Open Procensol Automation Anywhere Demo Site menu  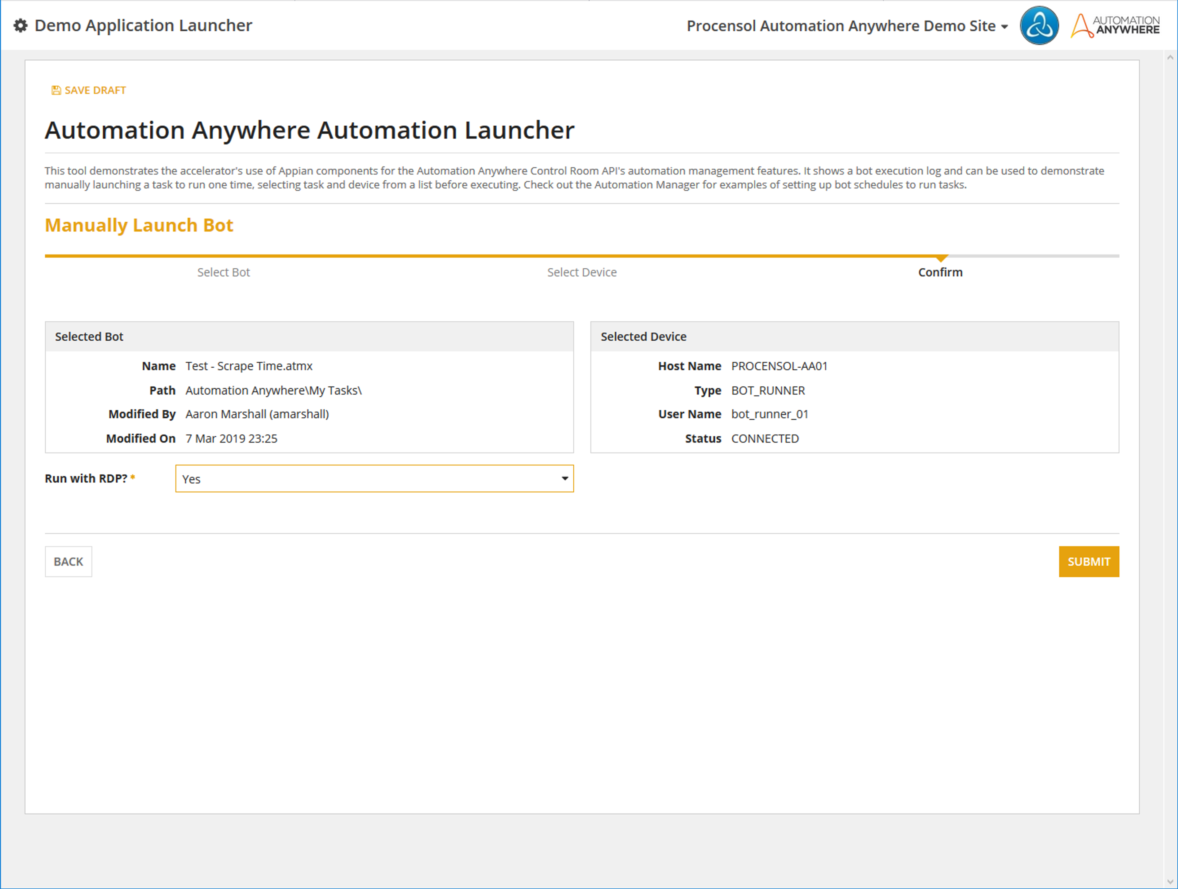847,25
